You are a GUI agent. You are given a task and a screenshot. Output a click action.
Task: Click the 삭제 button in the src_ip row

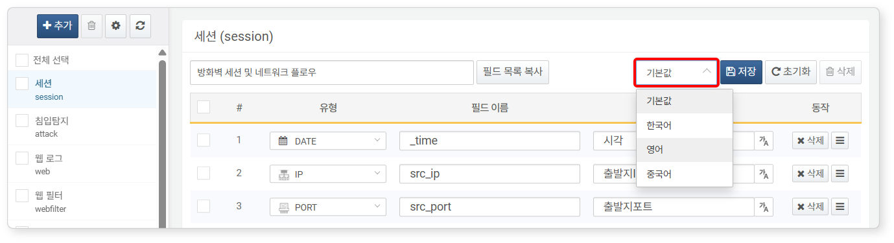click(810, 174)
